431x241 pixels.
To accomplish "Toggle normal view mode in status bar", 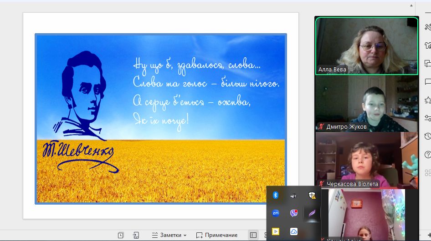I will (253, 235).
